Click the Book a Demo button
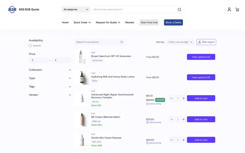This screenshot has height=153, width=245. click(173, 22)
